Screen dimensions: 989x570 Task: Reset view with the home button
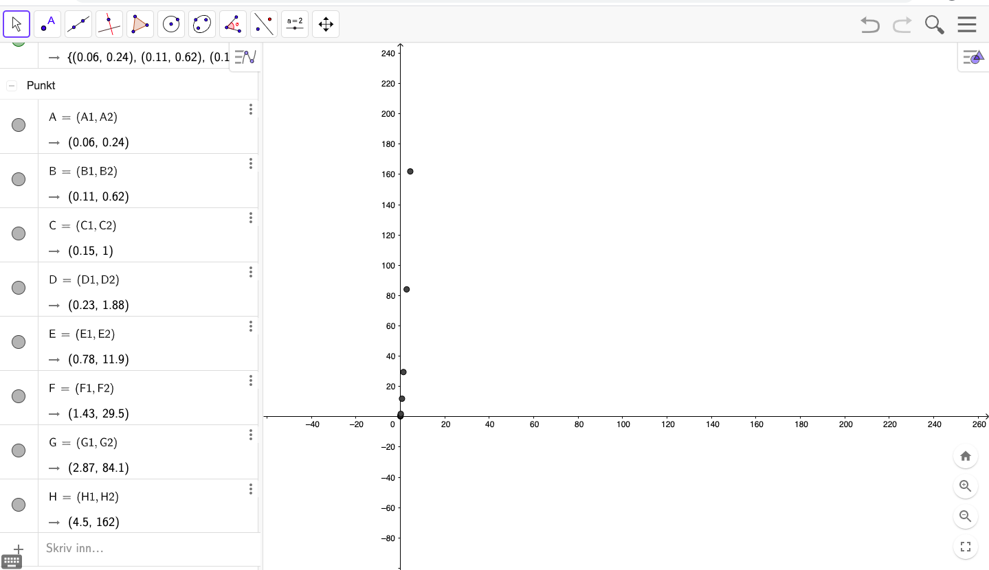coord(966,456)
